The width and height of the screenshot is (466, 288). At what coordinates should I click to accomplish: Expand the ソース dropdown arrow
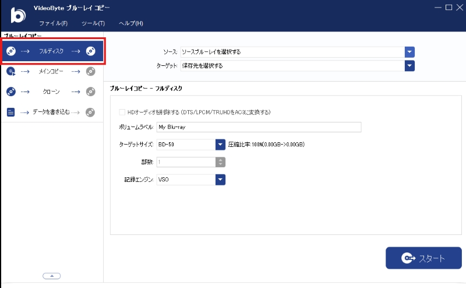pos(409,52)
